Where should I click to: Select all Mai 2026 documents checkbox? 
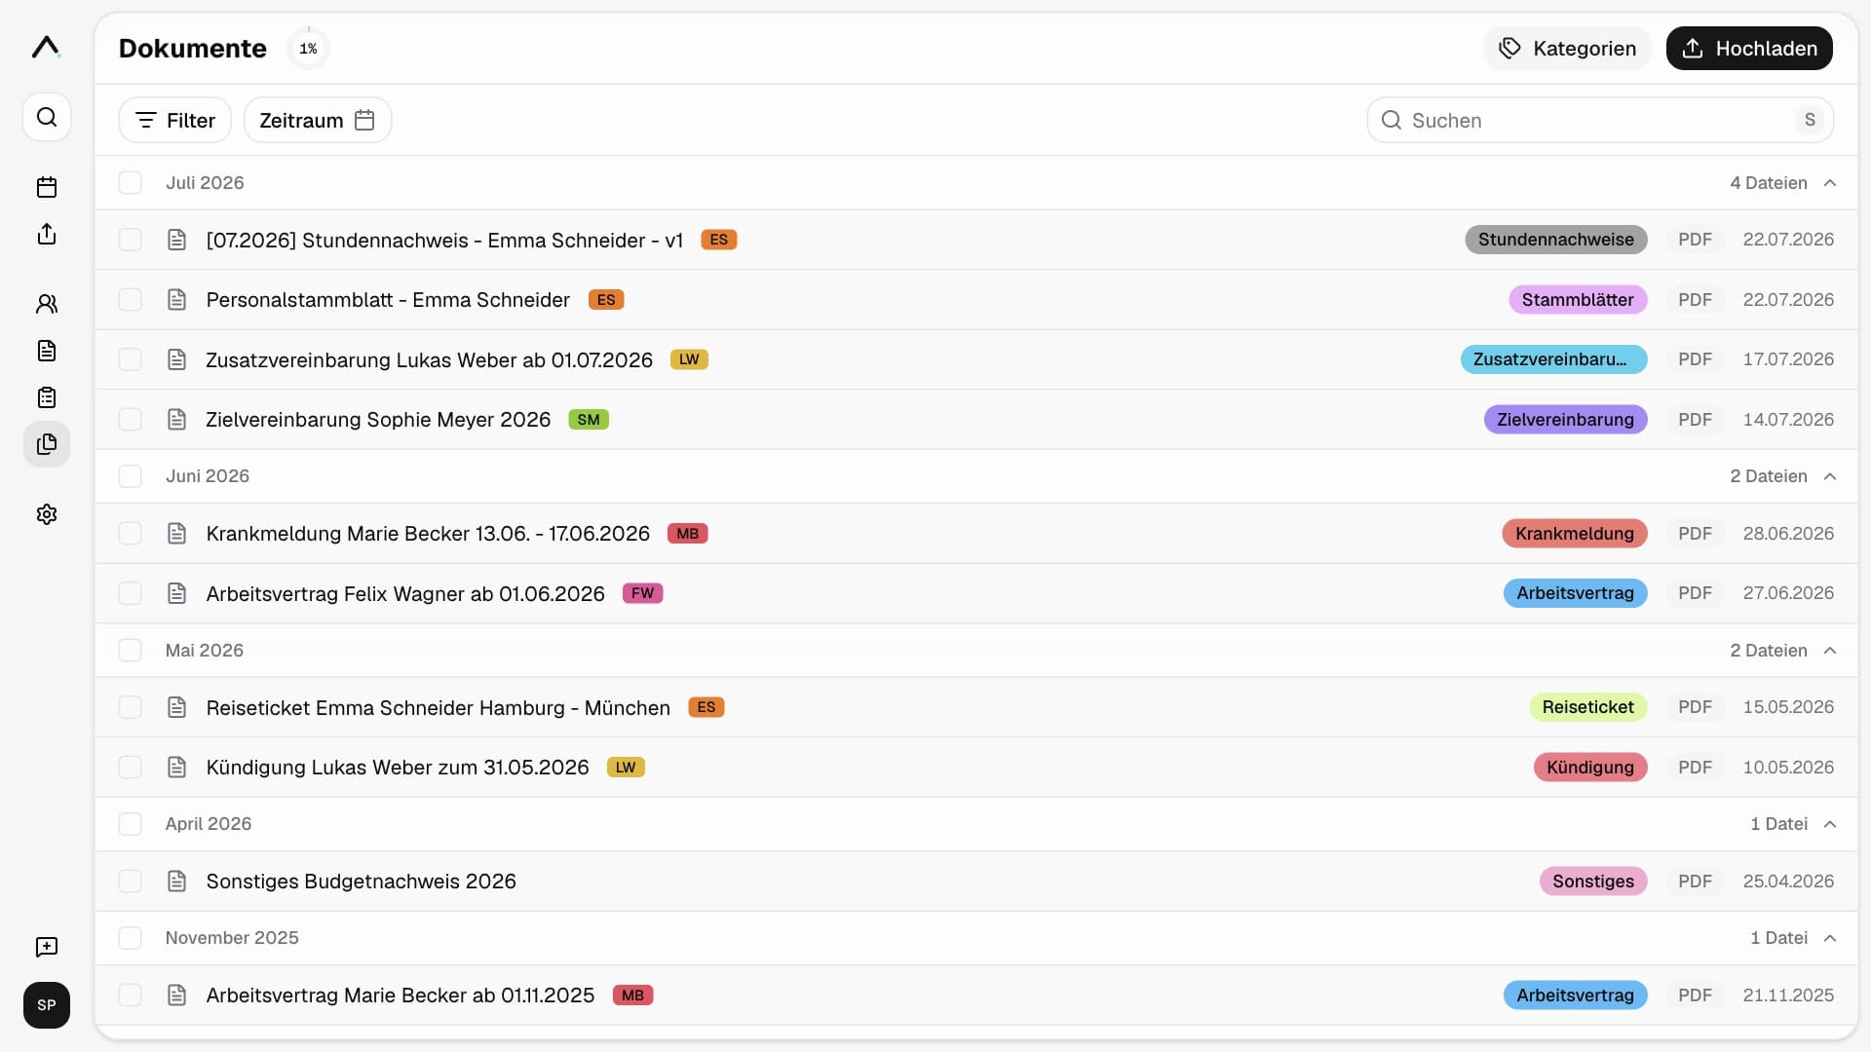130,651
